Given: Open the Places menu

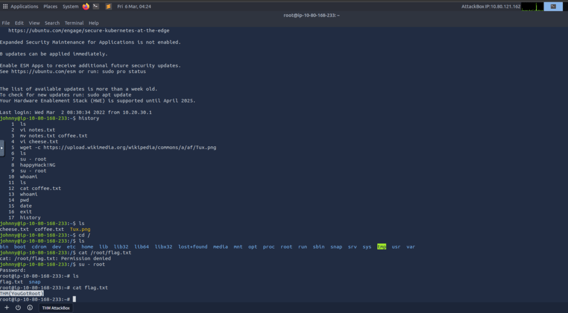Looking at the screenshot, I should pos(50,7).
